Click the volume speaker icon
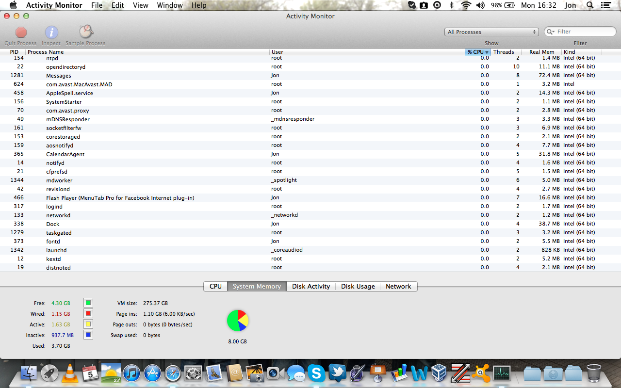Image resolution: width=621 pixels, height=388 pixels. [x=480, y=5]
